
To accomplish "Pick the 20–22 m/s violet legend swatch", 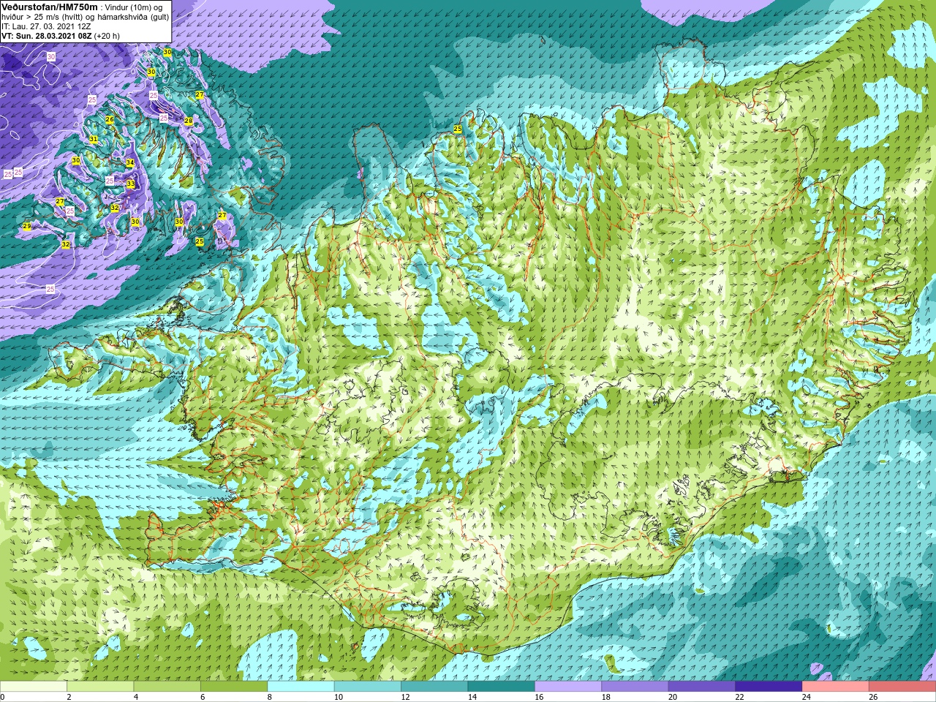I will click(702, 687).
